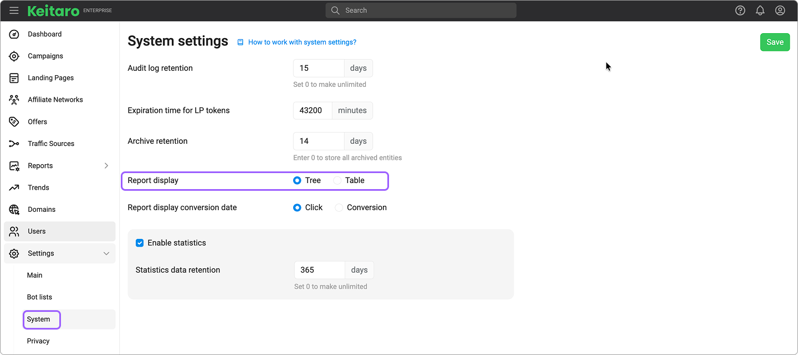The image size is (798, 355).
Task: Open the Main settings page
Action: [x=35, y=275]
